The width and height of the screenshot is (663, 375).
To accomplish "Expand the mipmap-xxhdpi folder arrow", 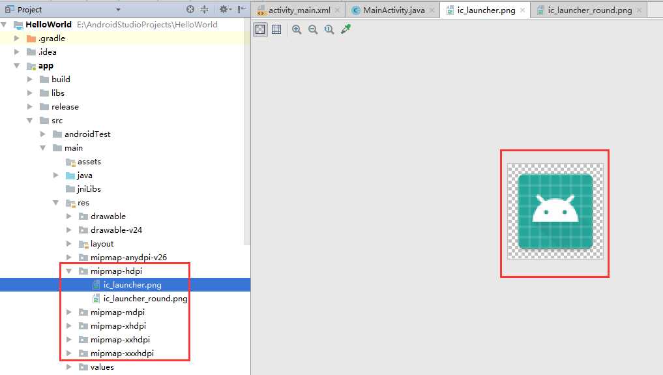I will click(x=69, y=340).
